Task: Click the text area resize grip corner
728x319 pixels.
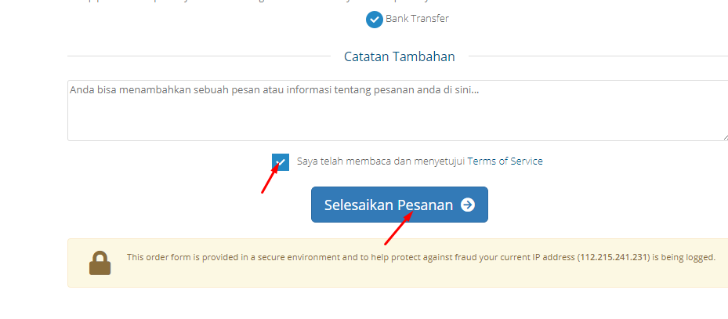Action: pyautogui.click(x=725, y=137)
